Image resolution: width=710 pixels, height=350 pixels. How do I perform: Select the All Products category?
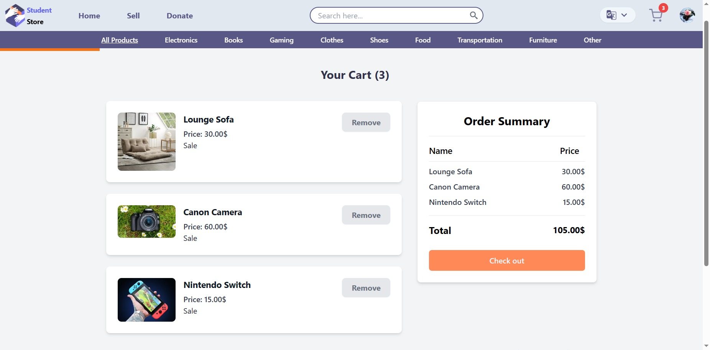click(120, 40)
